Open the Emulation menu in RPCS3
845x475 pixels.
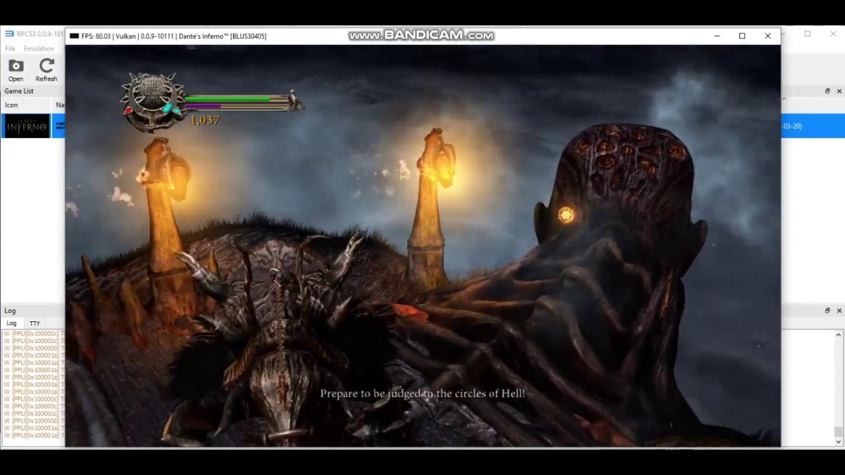pos(39,49)
